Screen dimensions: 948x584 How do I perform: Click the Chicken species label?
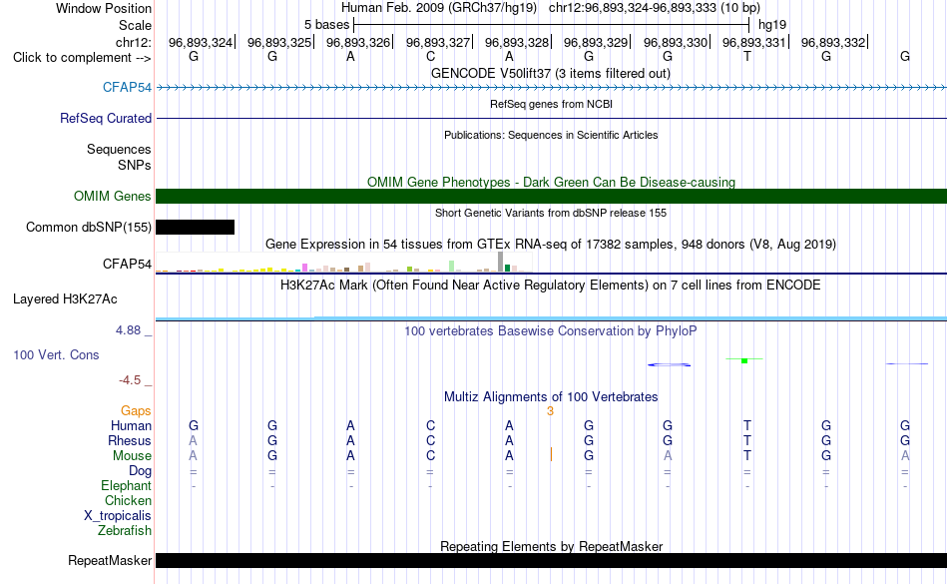(x=128, y=500)
